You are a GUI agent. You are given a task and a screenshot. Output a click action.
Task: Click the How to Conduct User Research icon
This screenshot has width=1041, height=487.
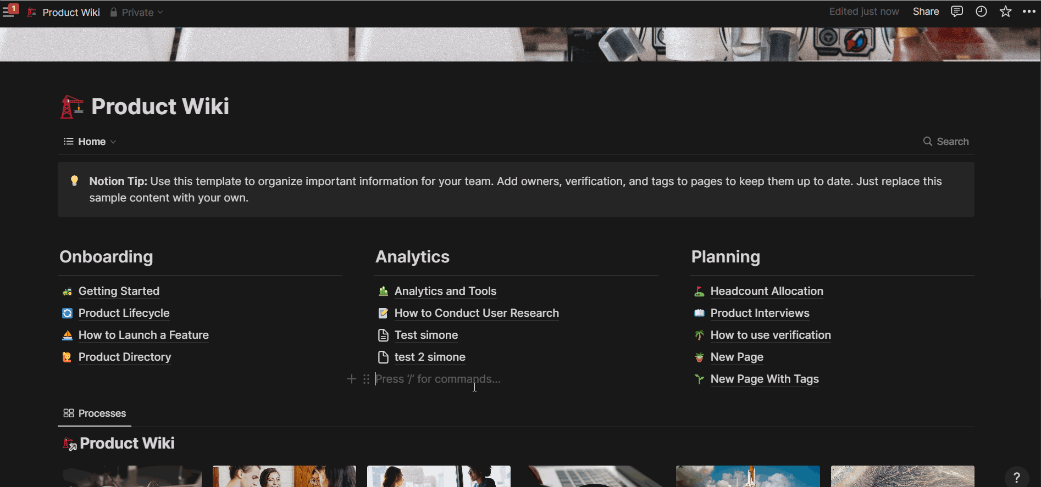coord(383,314)
